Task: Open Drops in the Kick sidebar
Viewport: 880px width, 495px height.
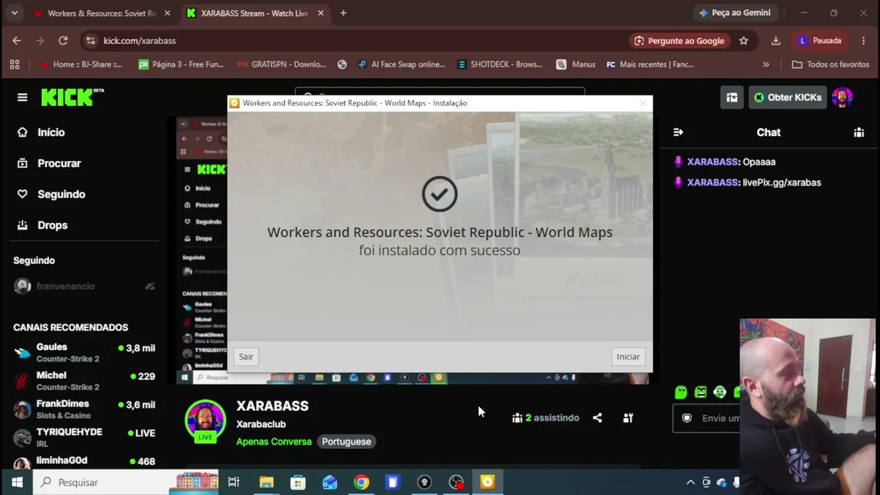Action: coord(43,225)
